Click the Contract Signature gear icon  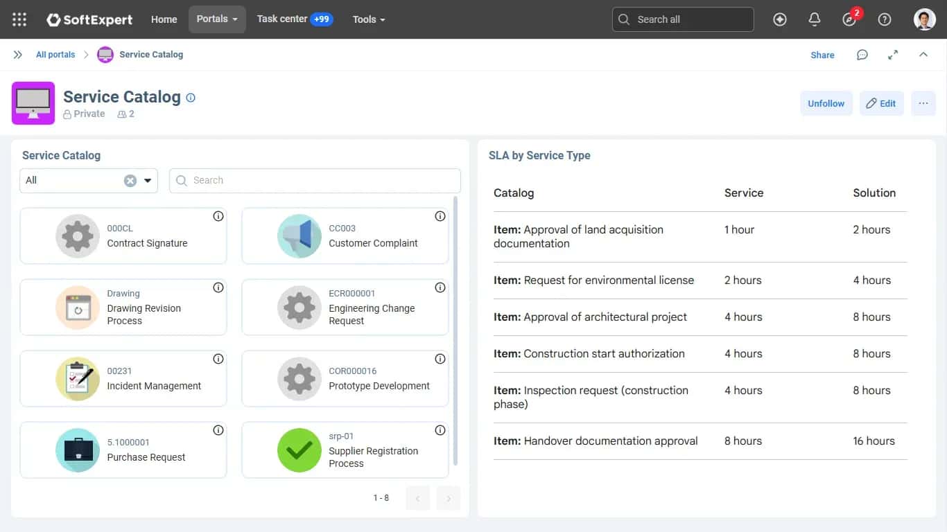[78, 236]
